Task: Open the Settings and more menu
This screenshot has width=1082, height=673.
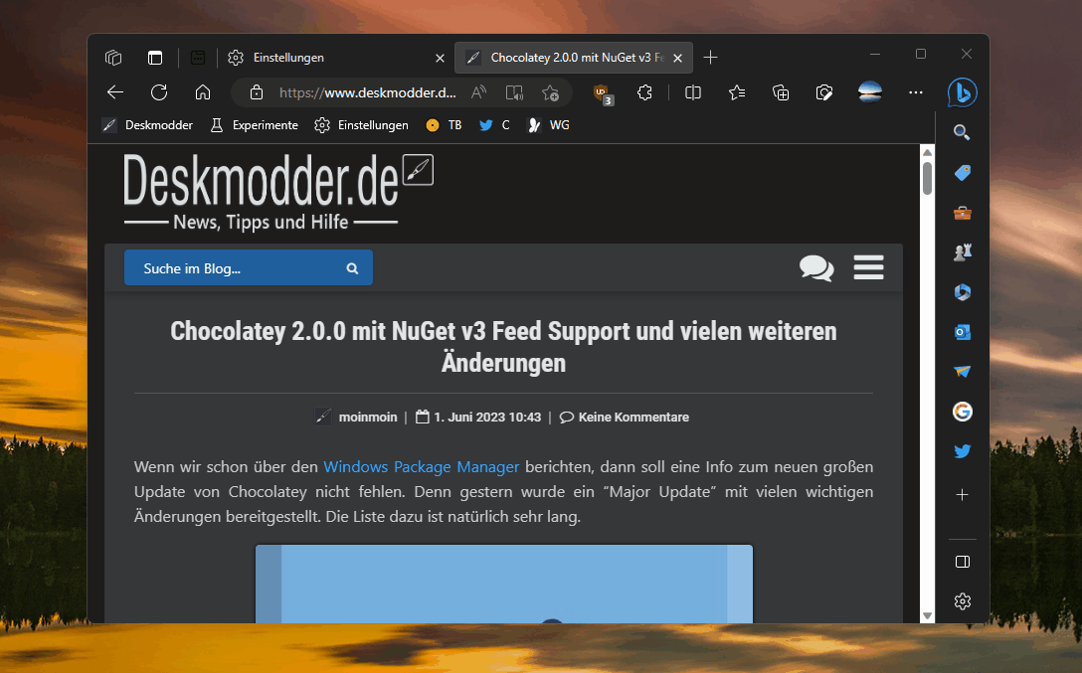Action: pos(916,92)
